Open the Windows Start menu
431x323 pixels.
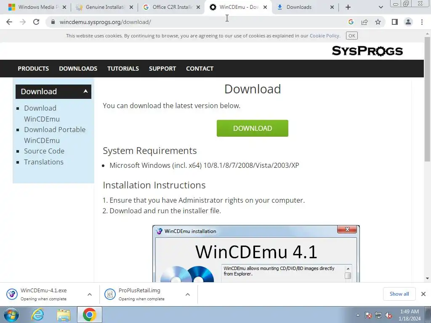pyautogui.click(x=11, y=315)
